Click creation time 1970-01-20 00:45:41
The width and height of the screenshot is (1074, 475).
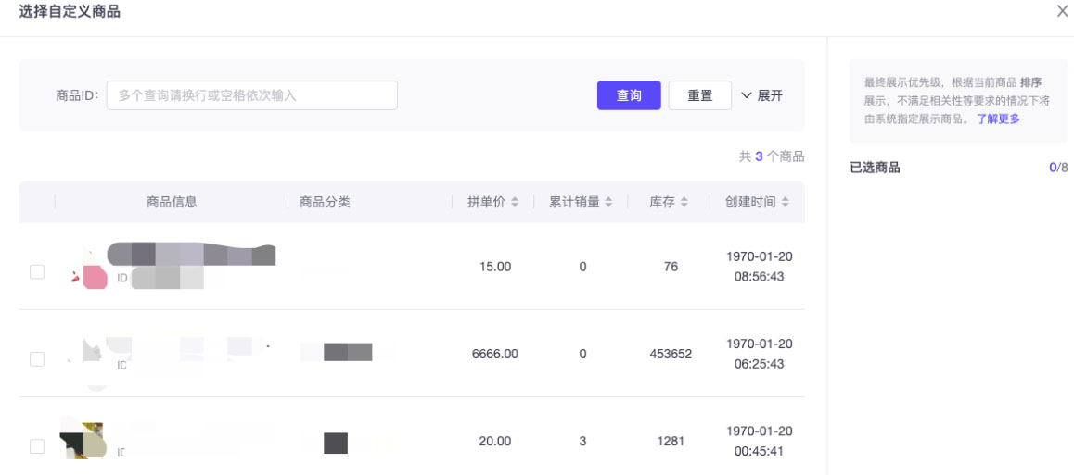coord(759,442)
